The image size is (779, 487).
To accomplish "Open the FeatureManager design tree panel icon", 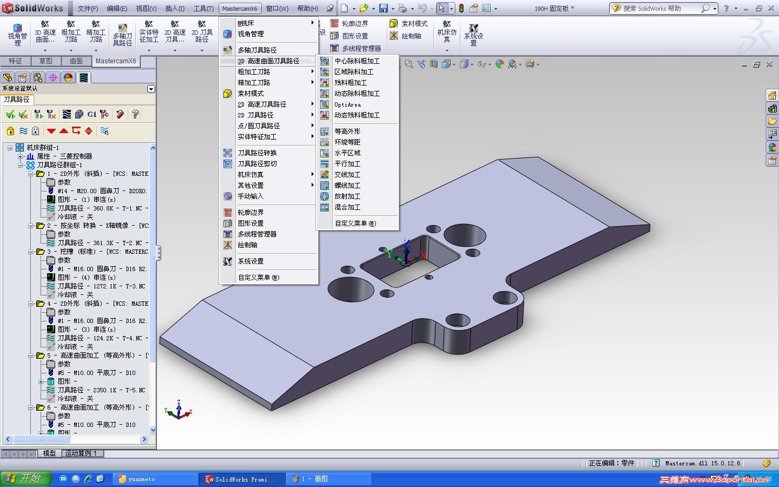I will [x=8, y=77].
